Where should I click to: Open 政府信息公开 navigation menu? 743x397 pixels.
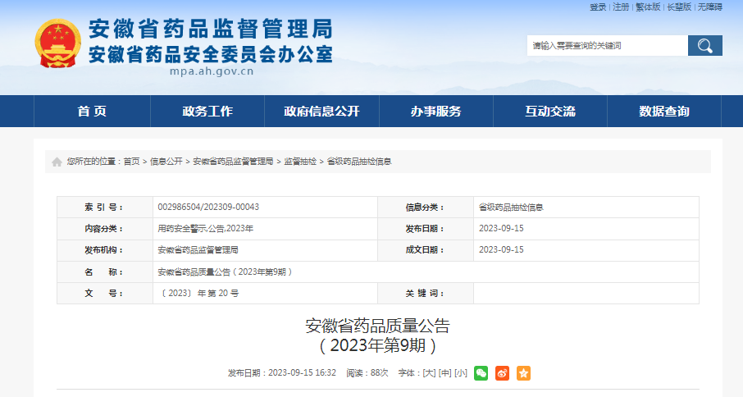pos(321,112)
